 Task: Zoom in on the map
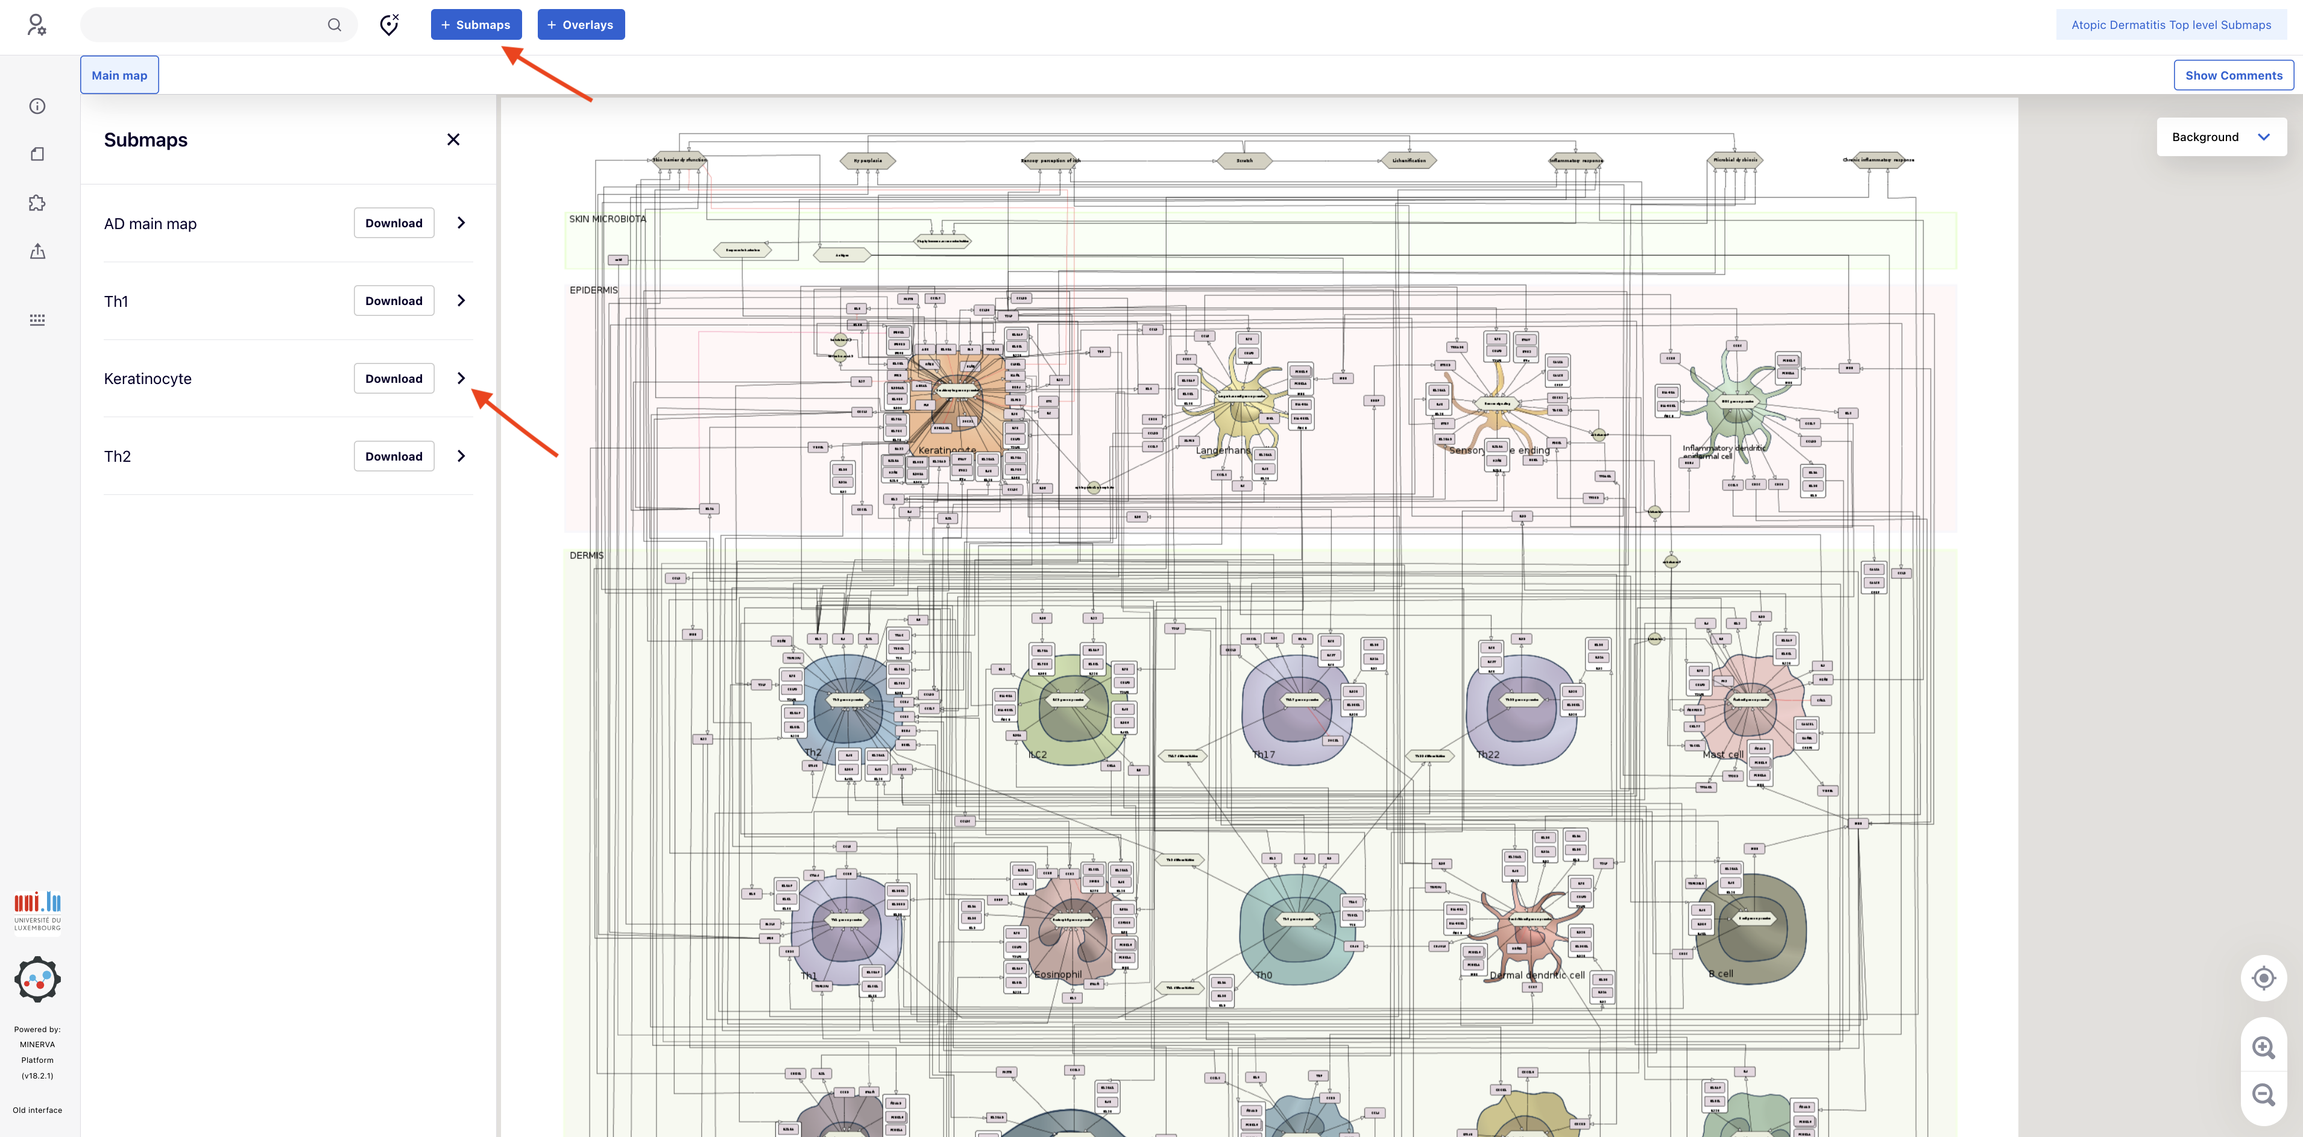pos(2263,1048)
